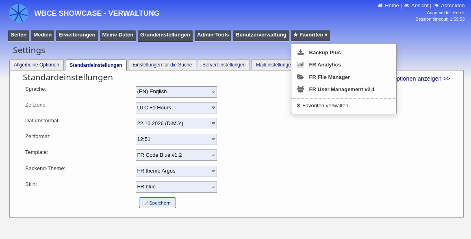
Task: Open the Skin dropdown
Action: pyautogui.click(x=176, y=187)
